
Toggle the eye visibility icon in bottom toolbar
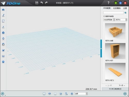[x=50, y=94]
